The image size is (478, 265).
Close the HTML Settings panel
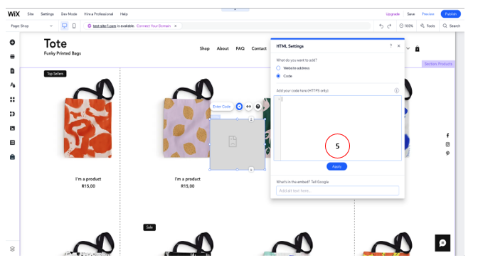[399, 45]
